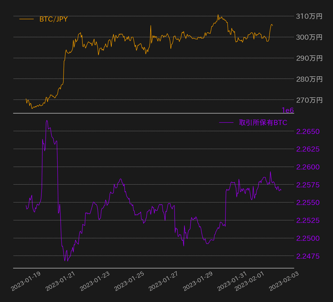This screenshot has height=302, width=333.
Task: Select the 270万円 y-axis label
Action: click(x=309, y=100)
